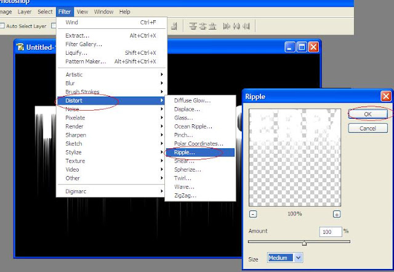Reapply the last filter Wind

point(111,22)
